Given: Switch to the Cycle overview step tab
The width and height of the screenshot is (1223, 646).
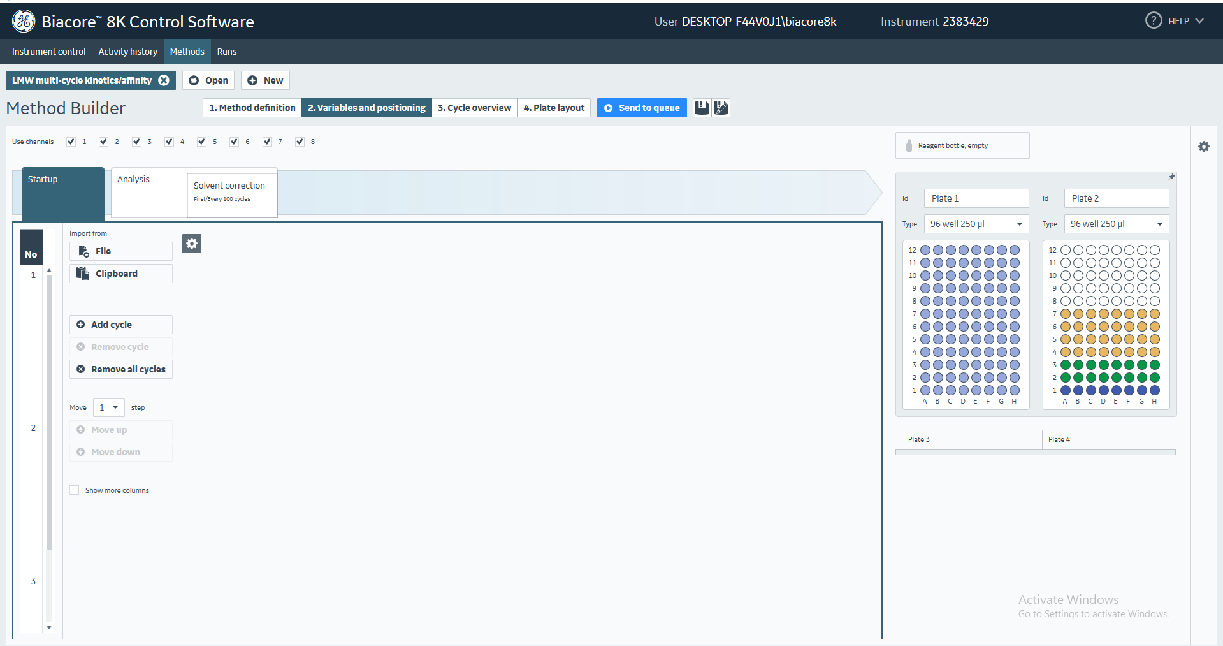Looking at the screenshot, I should pos(474,108).
